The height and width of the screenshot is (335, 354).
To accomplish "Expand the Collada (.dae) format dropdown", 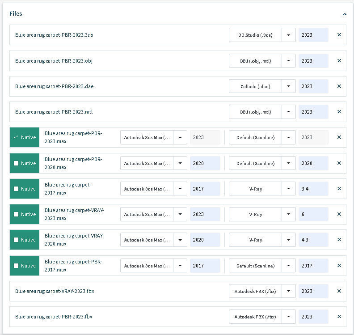I will click(289, 86).
